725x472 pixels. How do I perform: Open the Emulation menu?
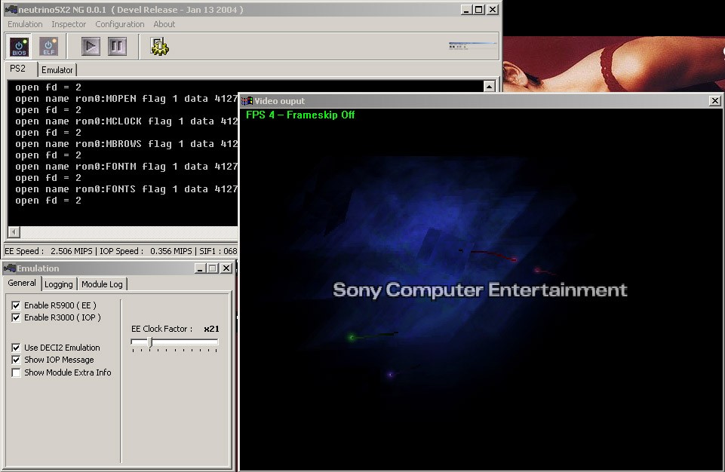[x=25, y=24]
